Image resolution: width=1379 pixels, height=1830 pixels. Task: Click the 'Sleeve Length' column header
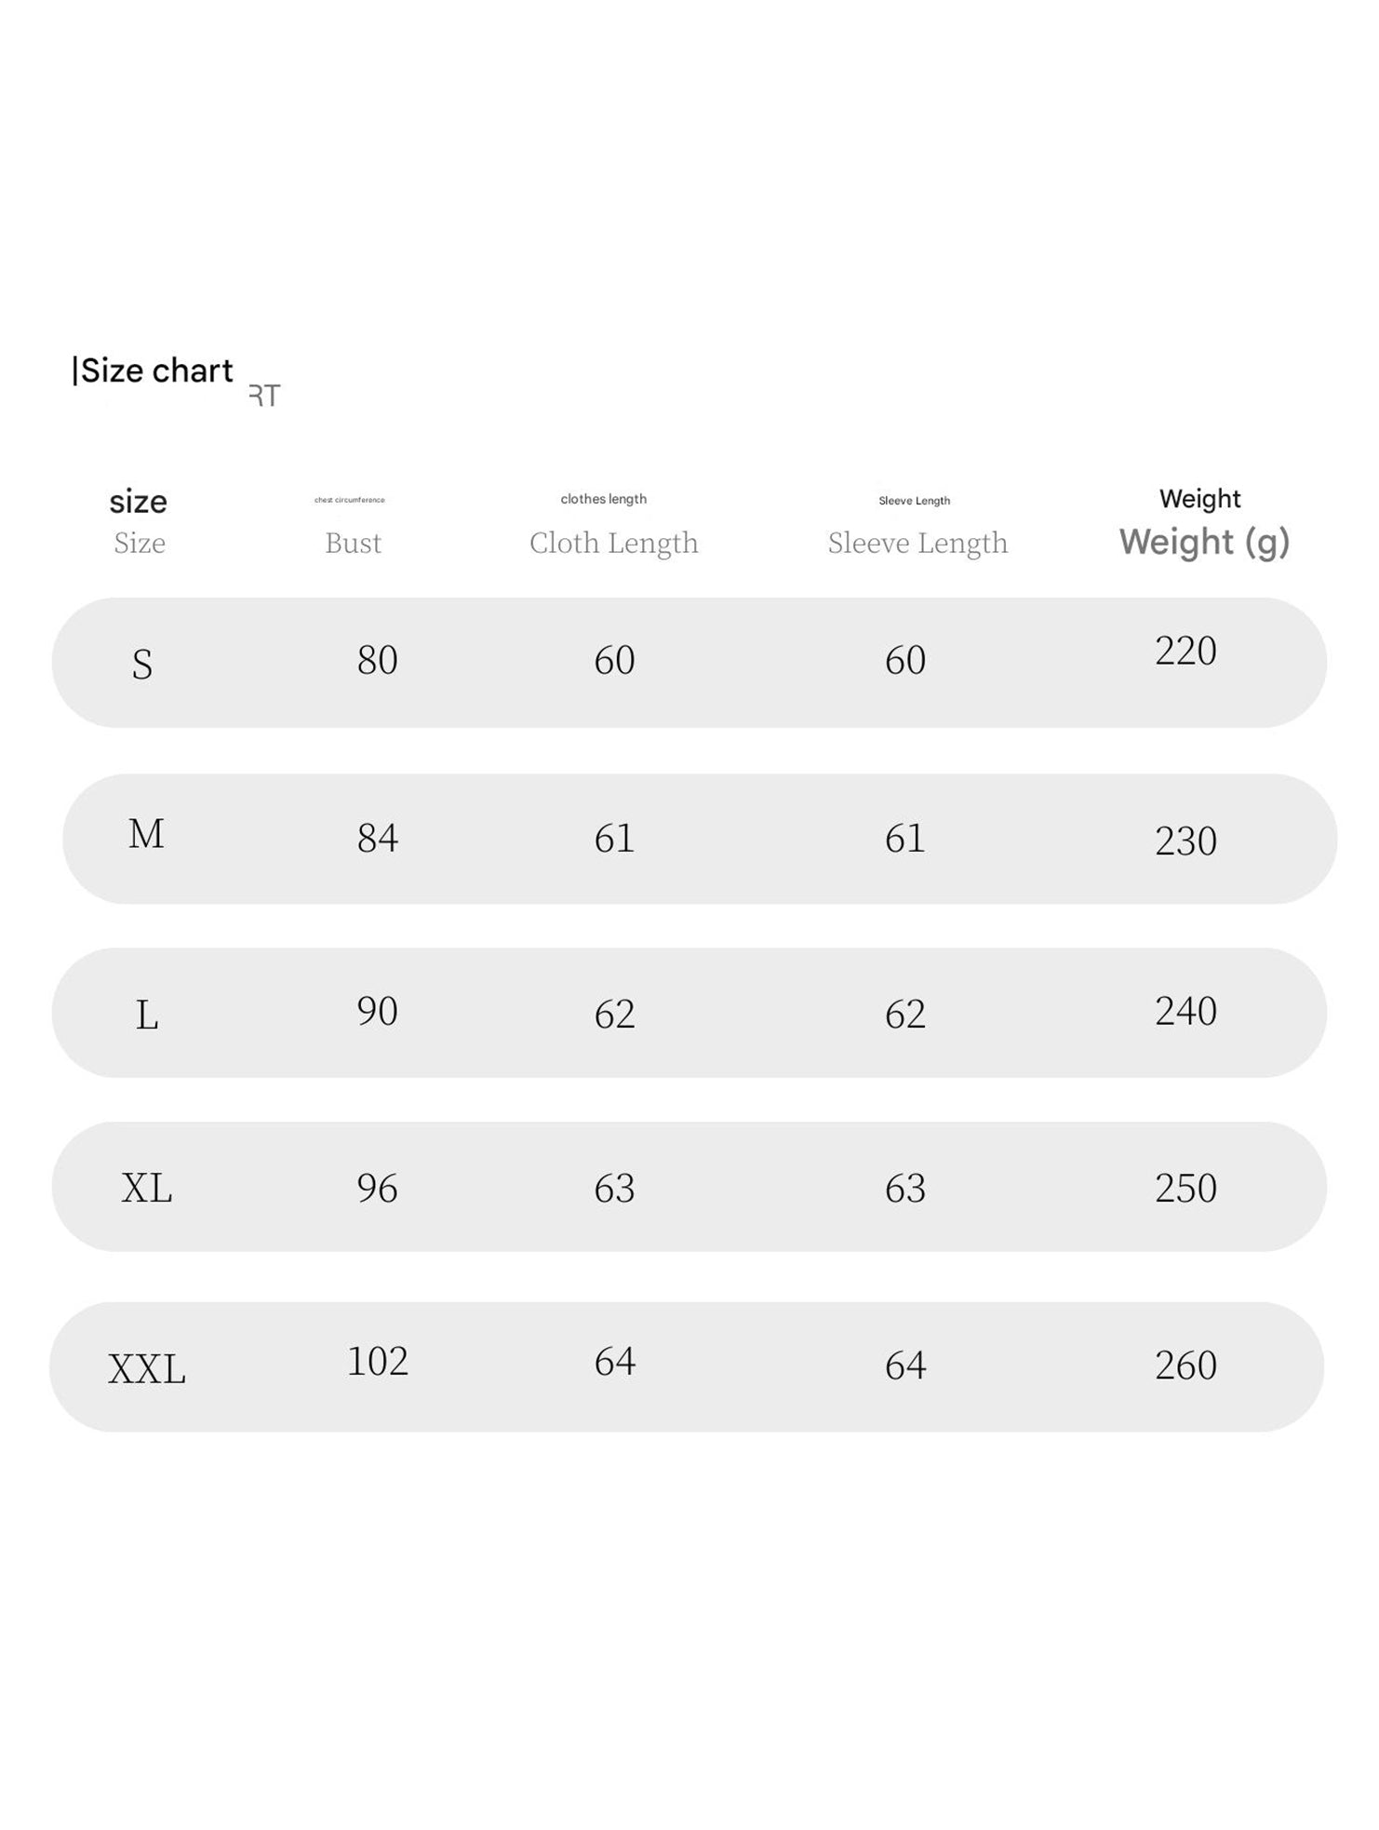tap(917, 543)
